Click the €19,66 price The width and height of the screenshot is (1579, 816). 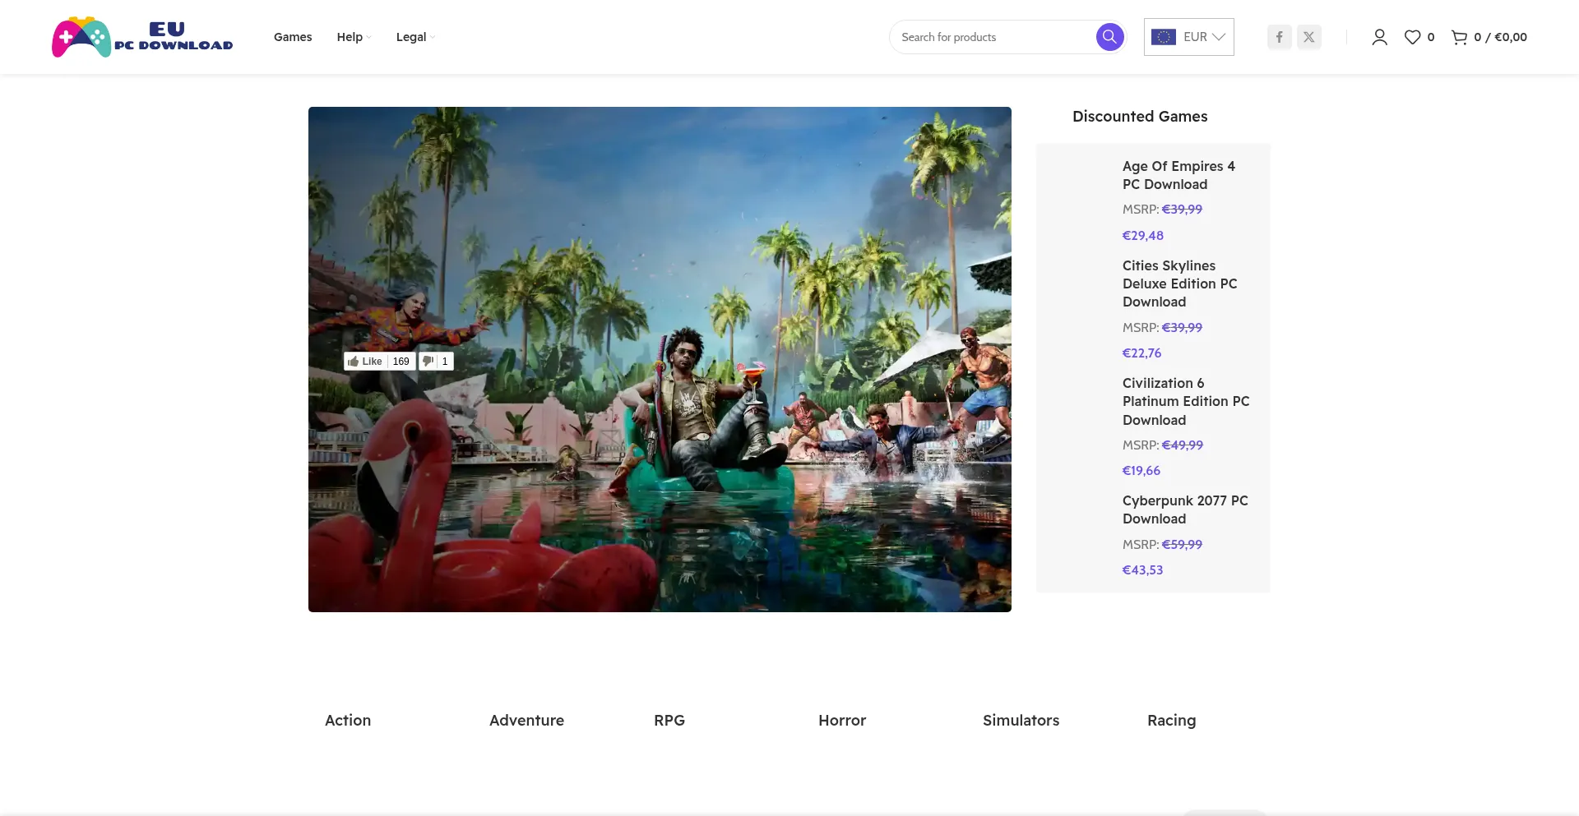(1141, 470)
